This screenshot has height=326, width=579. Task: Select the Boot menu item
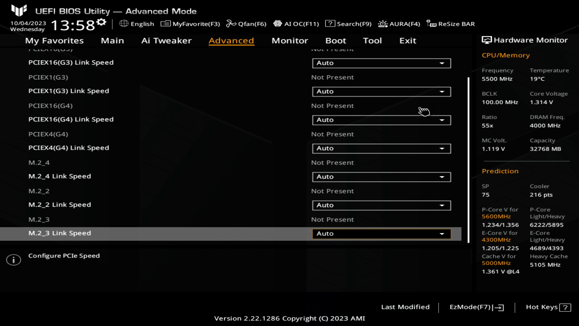coord(335,40)
